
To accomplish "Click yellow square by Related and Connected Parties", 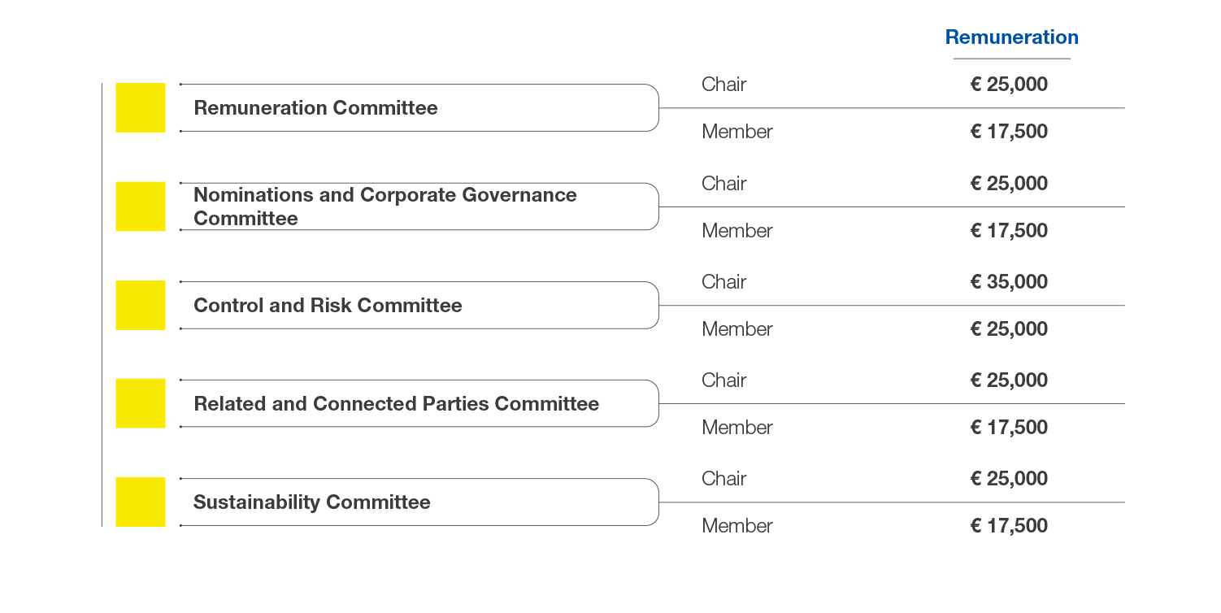I will point(141,403).
